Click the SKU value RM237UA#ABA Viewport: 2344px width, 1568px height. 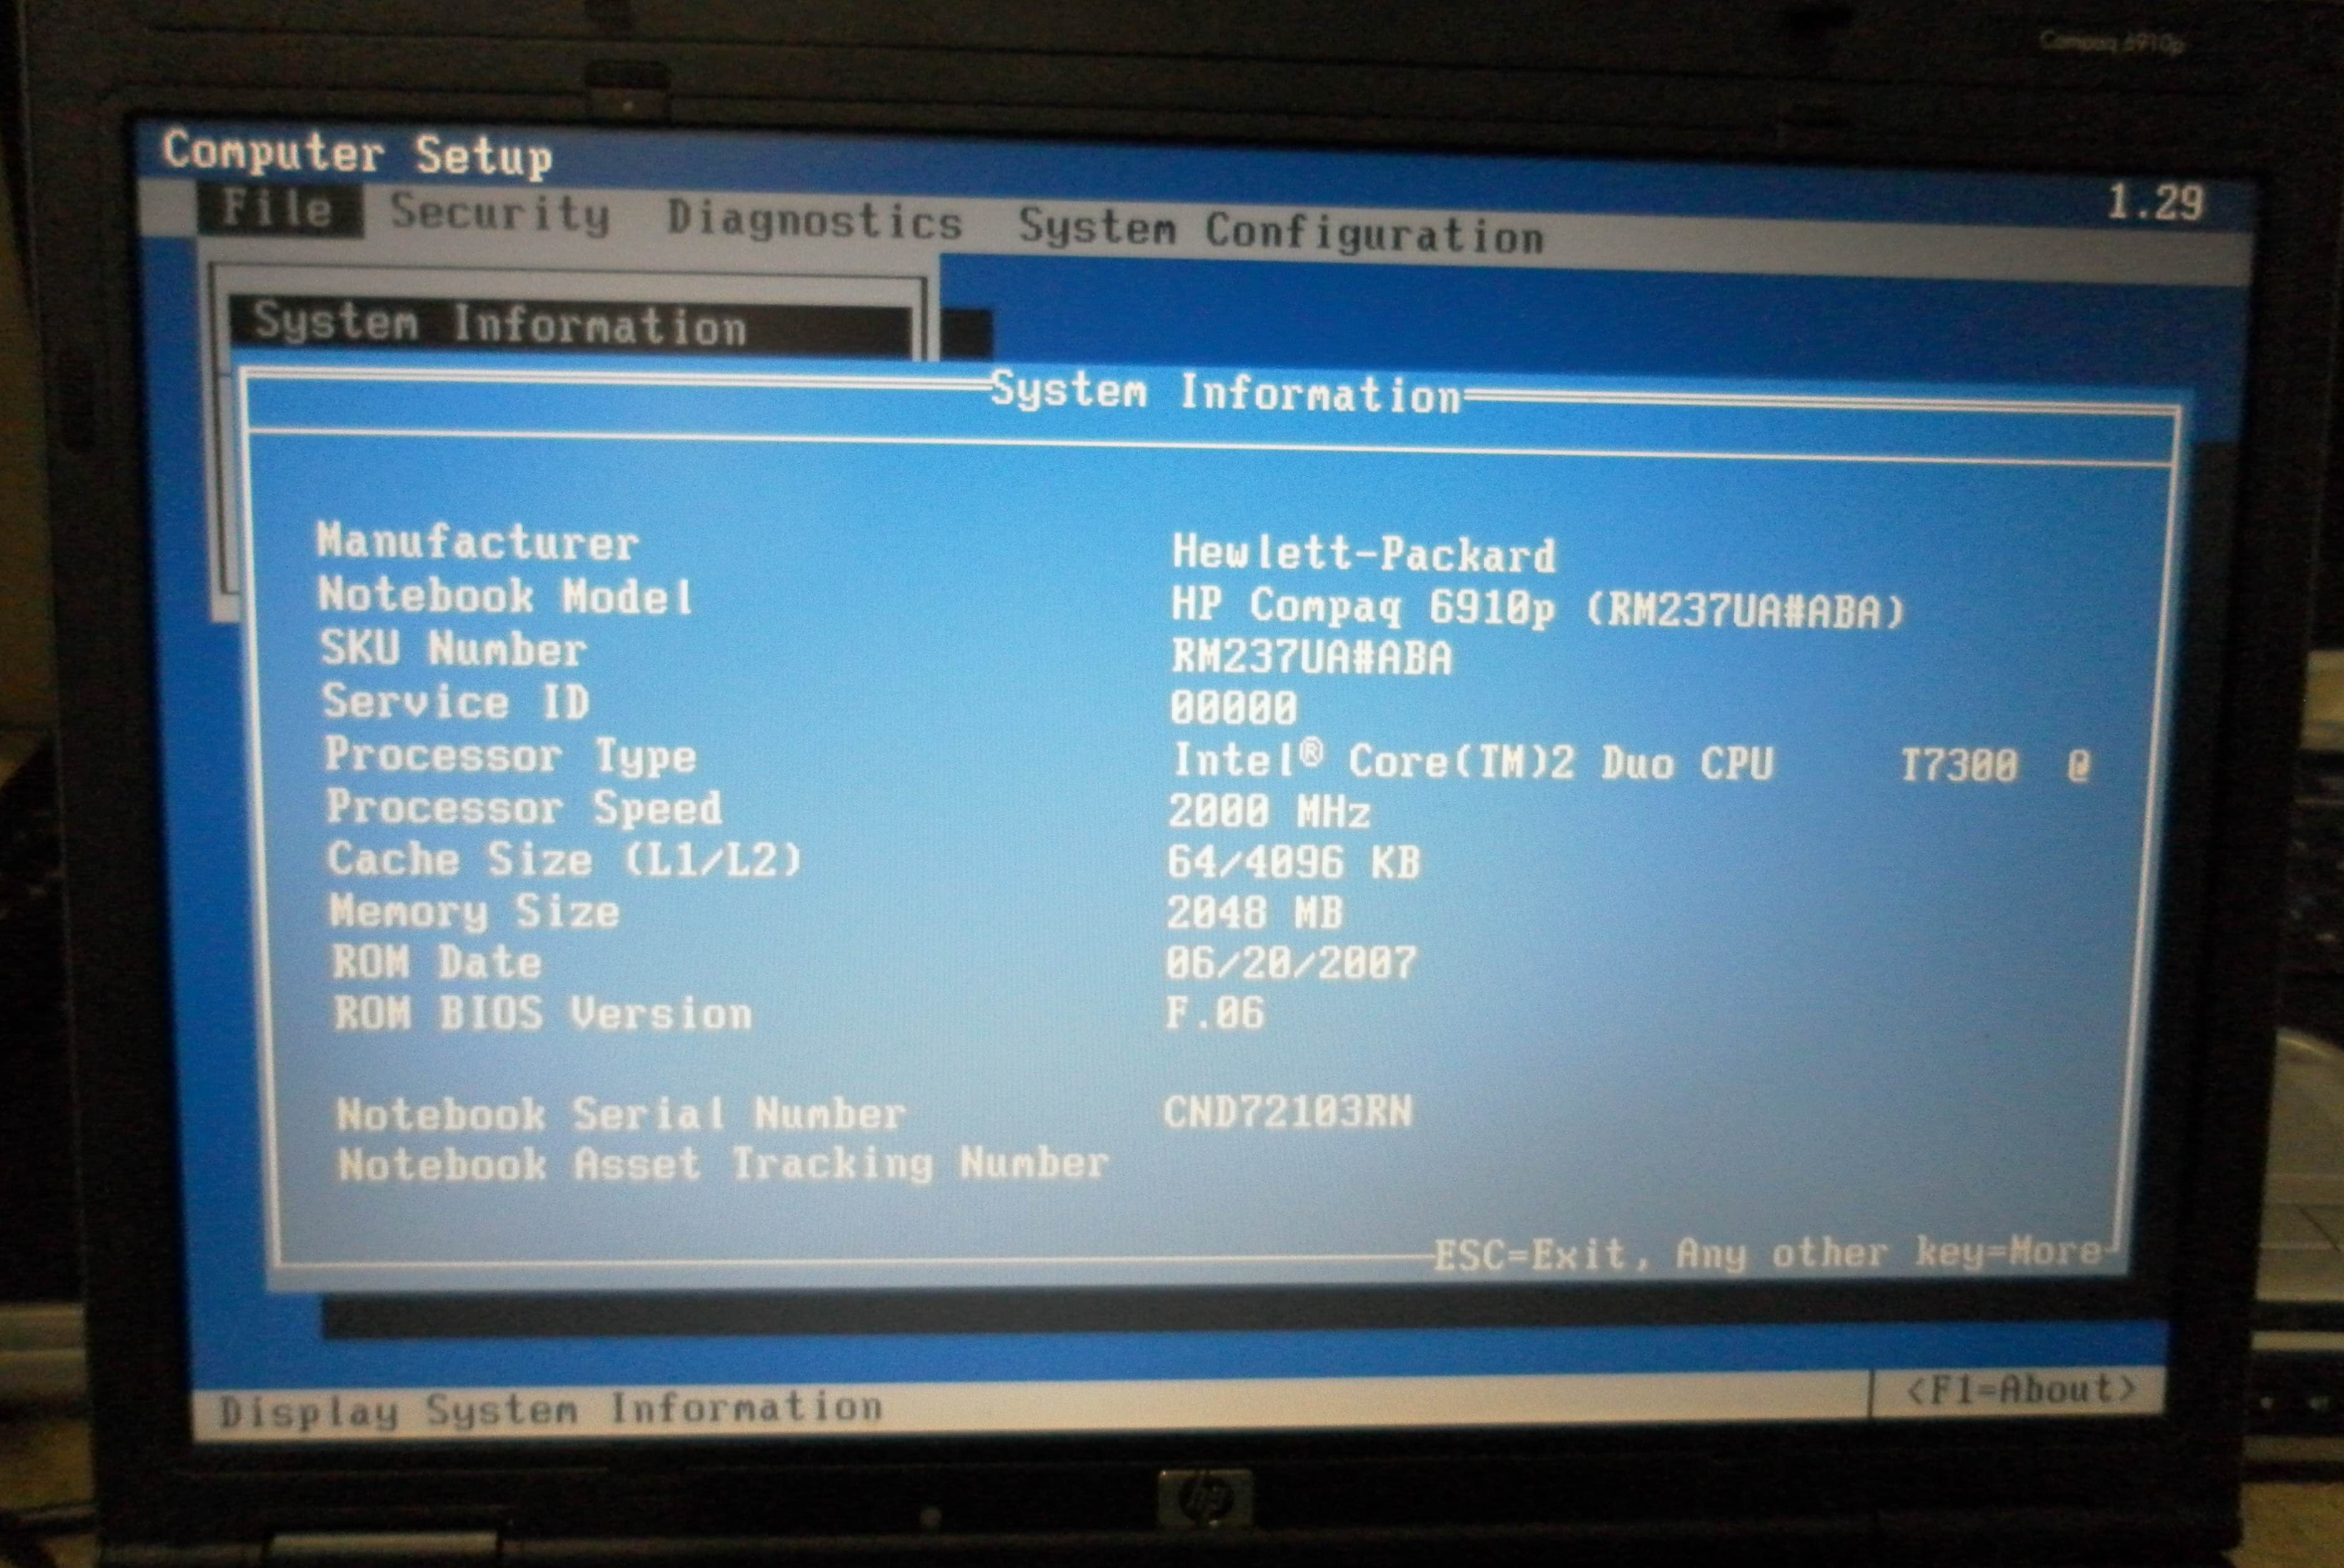click(1311, 658)
